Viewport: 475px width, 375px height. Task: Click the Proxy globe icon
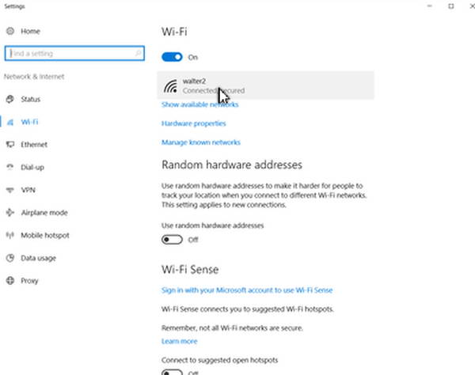pyautogui.click(x=10, y=281)
